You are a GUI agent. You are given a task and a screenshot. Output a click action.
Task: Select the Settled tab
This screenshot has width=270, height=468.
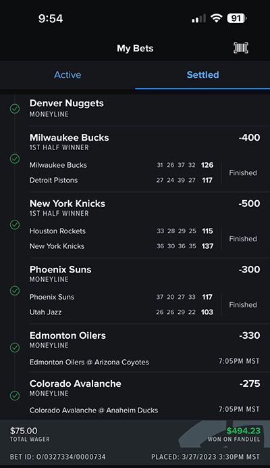pyautogui.click(x=202, y=74)
